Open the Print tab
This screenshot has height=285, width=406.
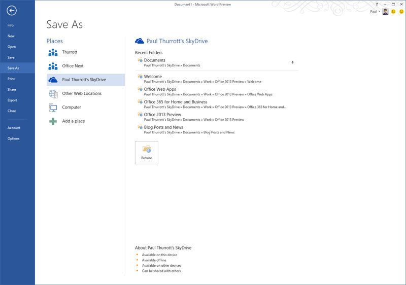click(x=11, y=79)
